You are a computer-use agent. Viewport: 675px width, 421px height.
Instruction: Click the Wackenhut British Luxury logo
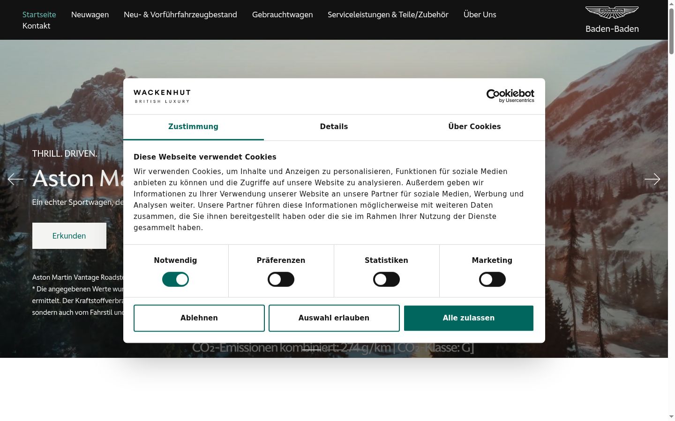pyautogui.click(x=162, y=96)
